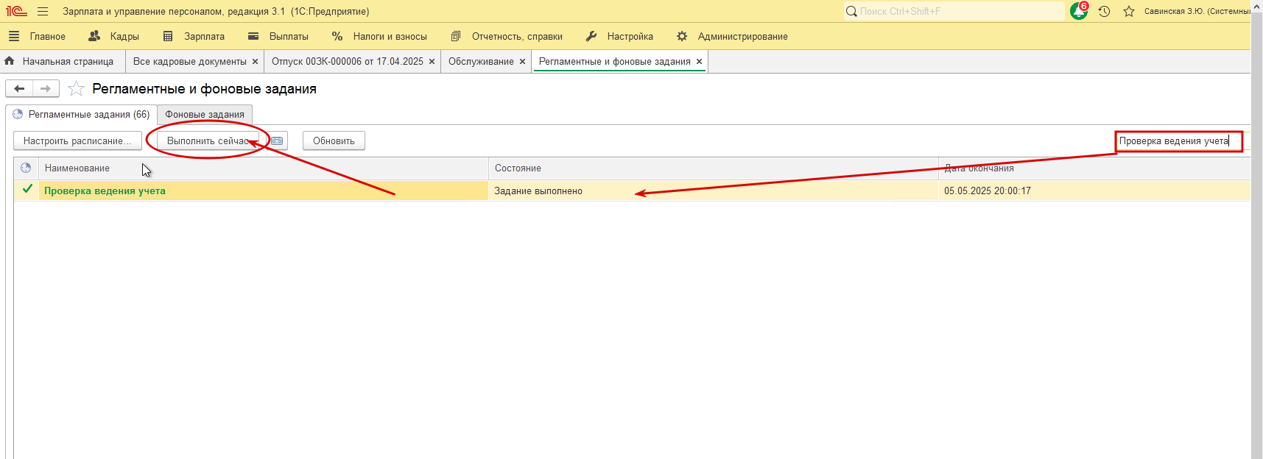Click the notifications bell icon
The width and height of the screenshot is (1263, 459).
pyautogui.click(x=1078, y=12)
